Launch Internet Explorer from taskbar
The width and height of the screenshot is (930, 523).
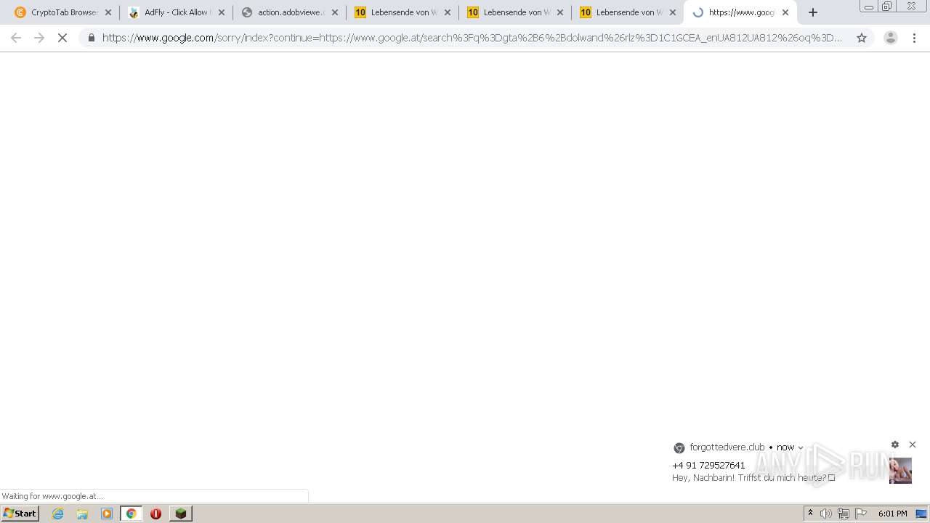[x=58, y=514]
